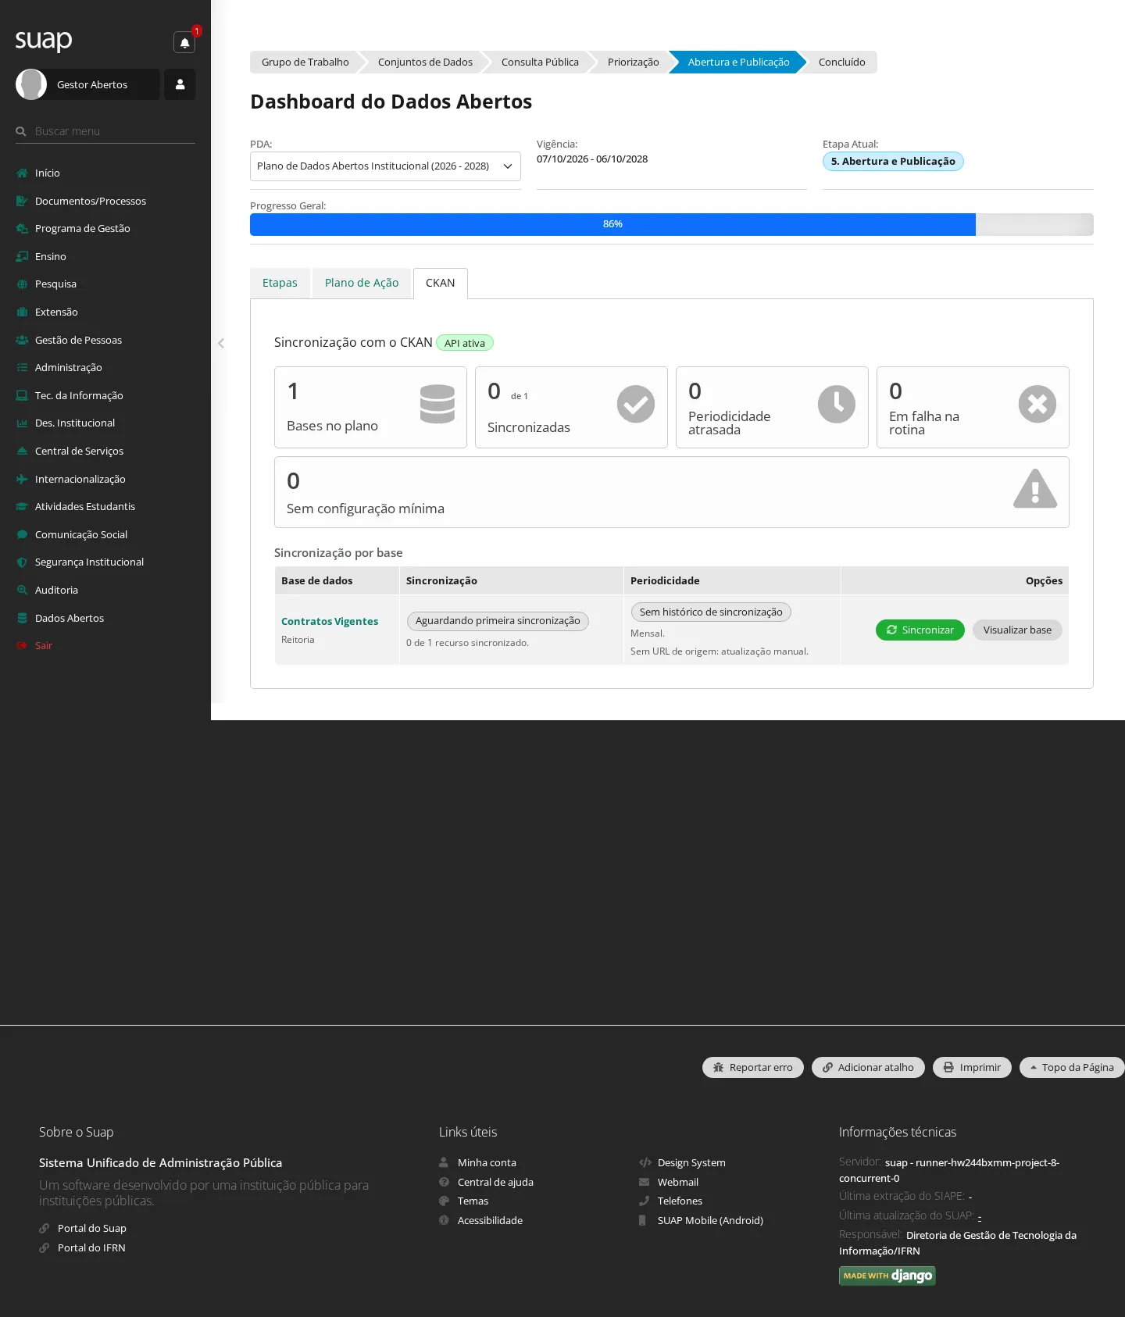Select the CKAN tab
This screenshot has height=1317, width=1125.
[441, 283]
